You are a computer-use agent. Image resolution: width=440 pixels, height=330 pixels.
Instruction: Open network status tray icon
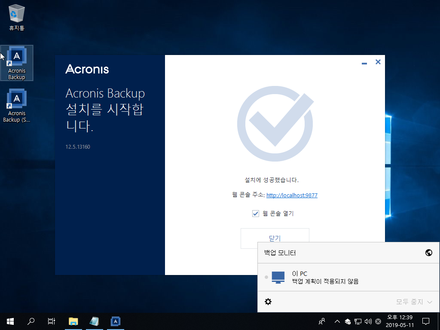[x=358, y=321]
